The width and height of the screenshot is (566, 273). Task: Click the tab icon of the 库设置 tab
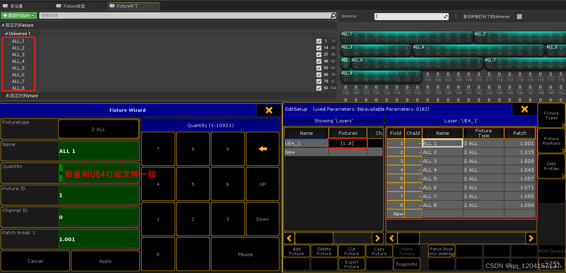click(5, 6)
